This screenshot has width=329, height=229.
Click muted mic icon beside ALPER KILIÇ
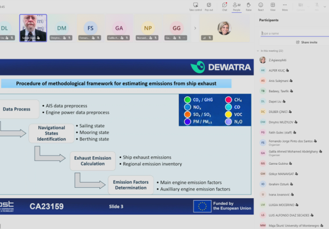click(x=287, y=70)
